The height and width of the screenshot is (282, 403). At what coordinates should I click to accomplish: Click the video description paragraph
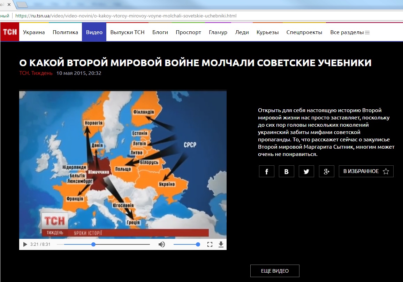(x=326, y=132)
